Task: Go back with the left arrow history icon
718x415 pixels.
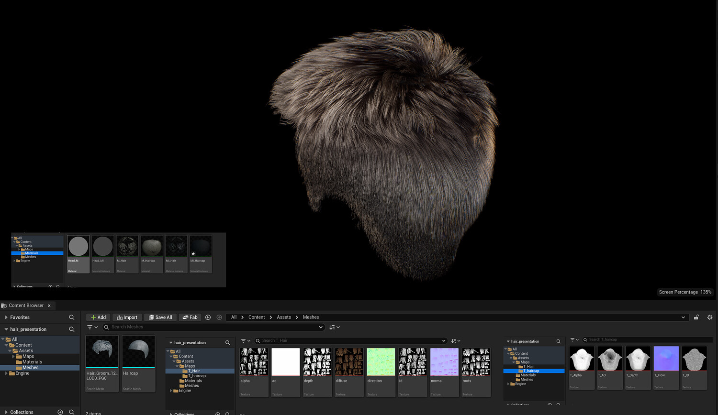Action: point(208,317)
